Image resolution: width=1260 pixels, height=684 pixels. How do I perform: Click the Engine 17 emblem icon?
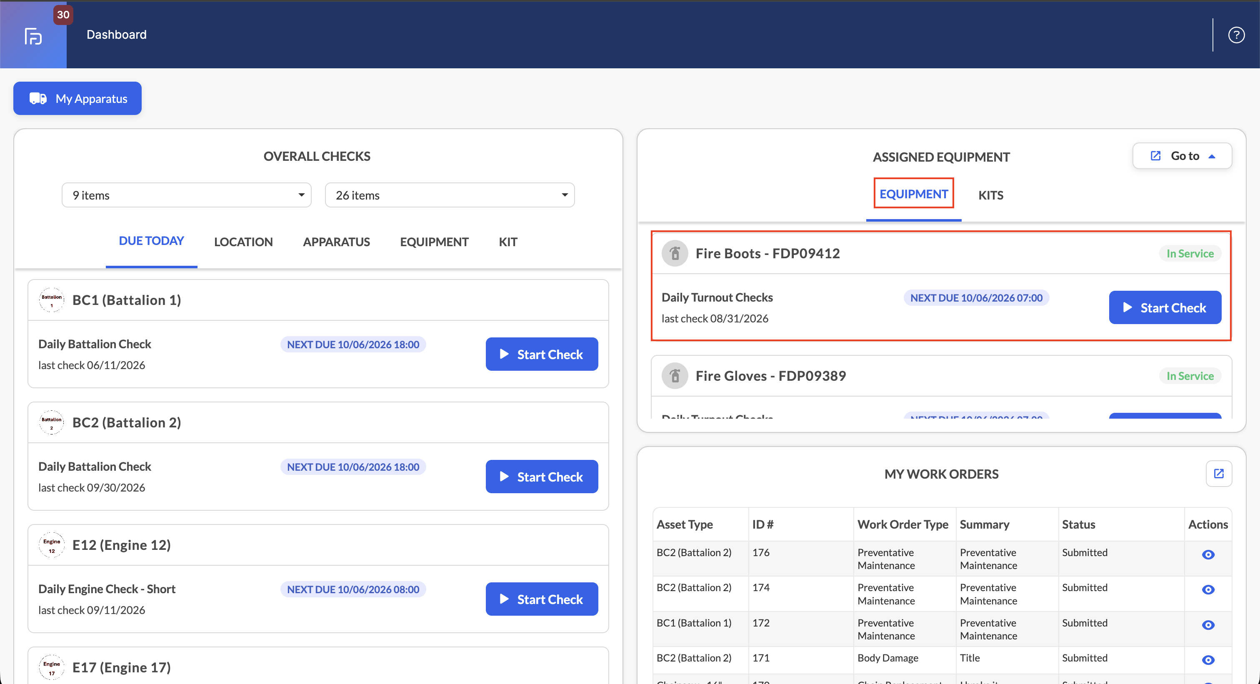coord(51,667)
